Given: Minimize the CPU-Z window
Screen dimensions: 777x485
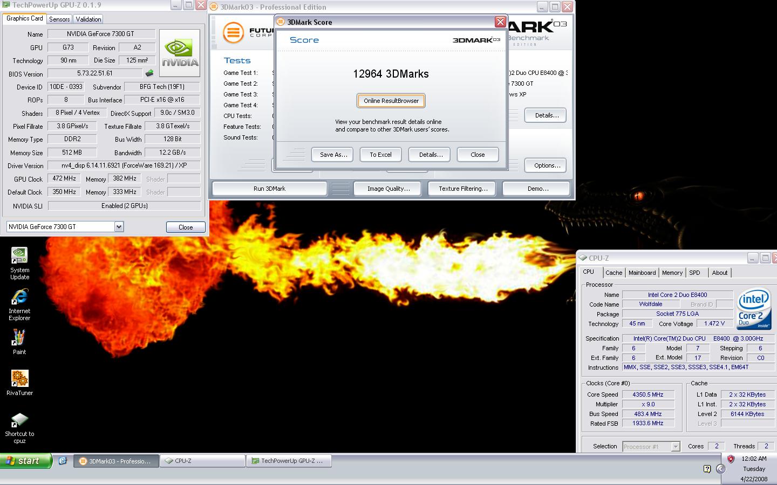Looking at the screenshot, I should pos(753,258).
